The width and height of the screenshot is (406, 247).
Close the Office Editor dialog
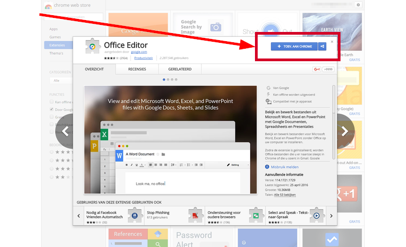(x=332, y=42)
